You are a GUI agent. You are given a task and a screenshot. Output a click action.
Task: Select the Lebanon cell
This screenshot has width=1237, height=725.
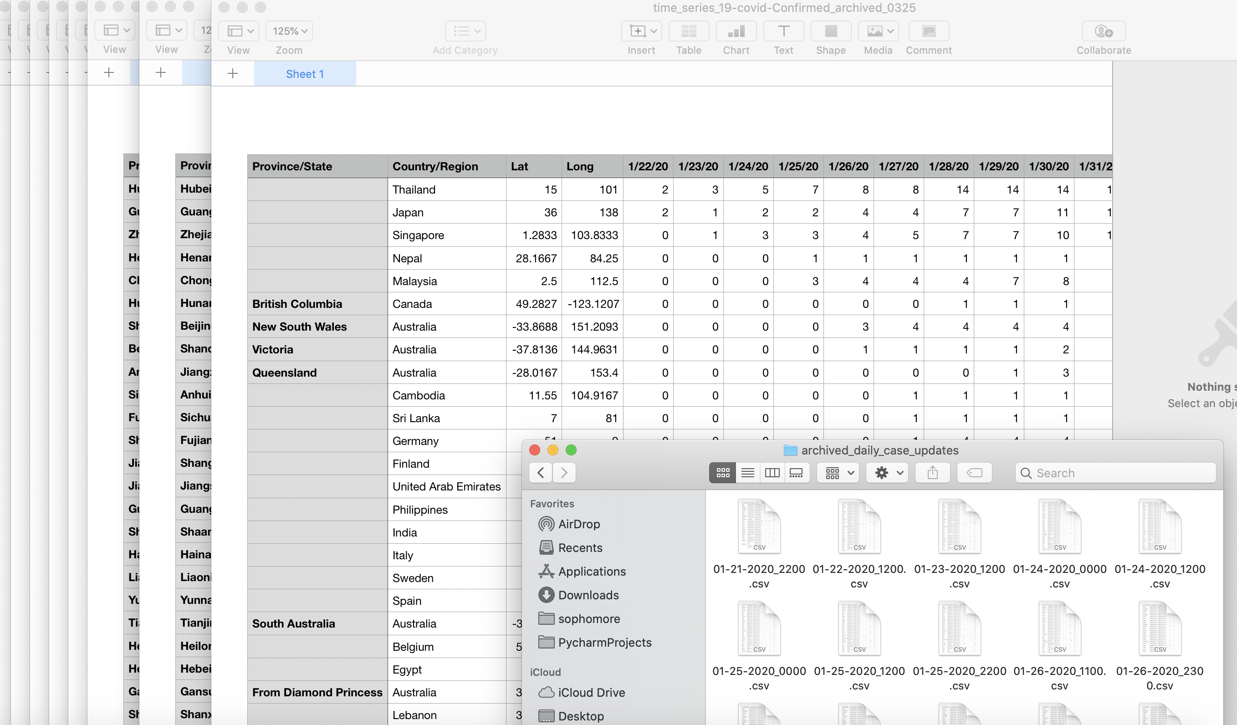pyautogui.click(x=447, y=715)
